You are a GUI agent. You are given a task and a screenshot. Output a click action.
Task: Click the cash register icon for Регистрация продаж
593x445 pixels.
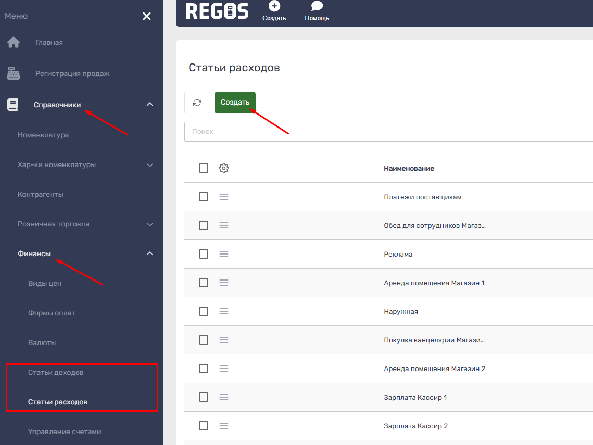point(13,74)
